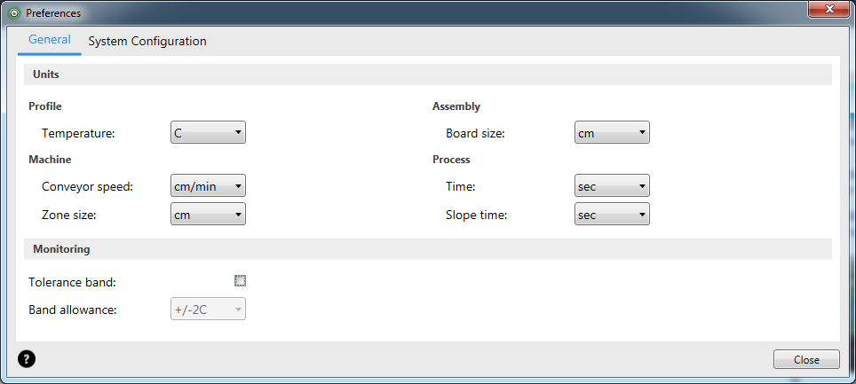Screen dimensions: 856x384
Task: Switch to the System Configuration tab
Action: [x=147, y=41]
